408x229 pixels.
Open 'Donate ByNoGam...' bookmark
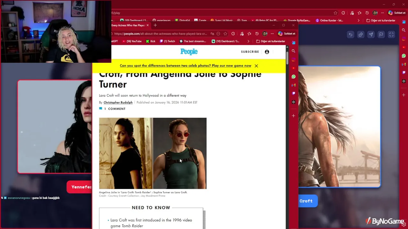tap(297, 21)
